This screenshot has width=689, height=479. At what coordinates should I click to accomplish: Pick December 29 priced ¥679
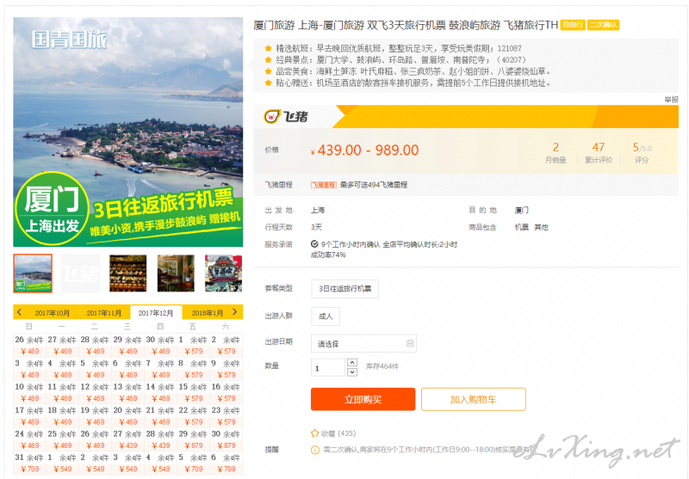tap(193, 439)
